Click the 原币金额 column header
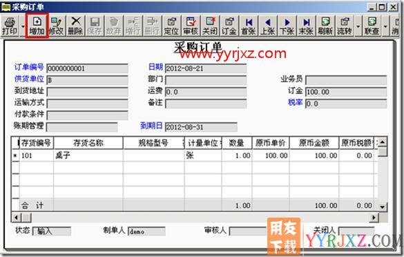This screenshot has height=257, width=404. [x=314, y=143]
